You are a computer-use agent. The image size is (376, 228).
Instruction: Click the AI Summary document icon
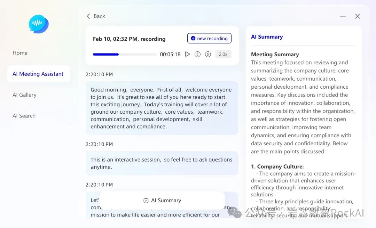pos(146,201)
